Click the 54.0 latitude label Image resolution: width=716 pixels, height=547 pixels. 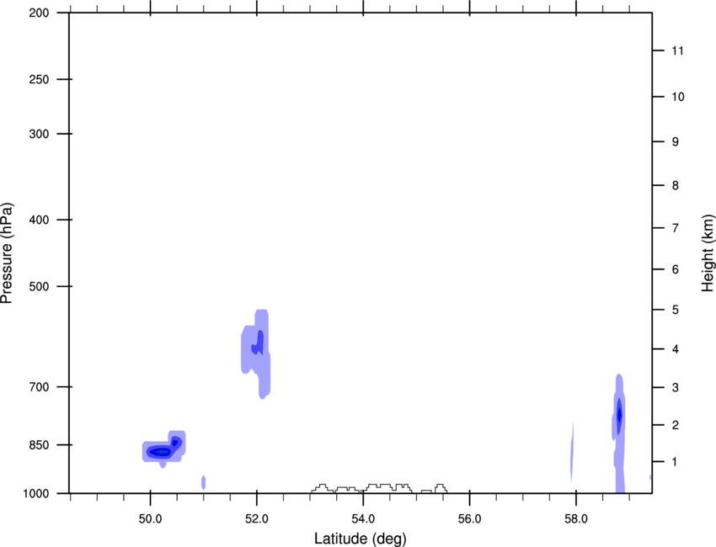coord(363,519)
